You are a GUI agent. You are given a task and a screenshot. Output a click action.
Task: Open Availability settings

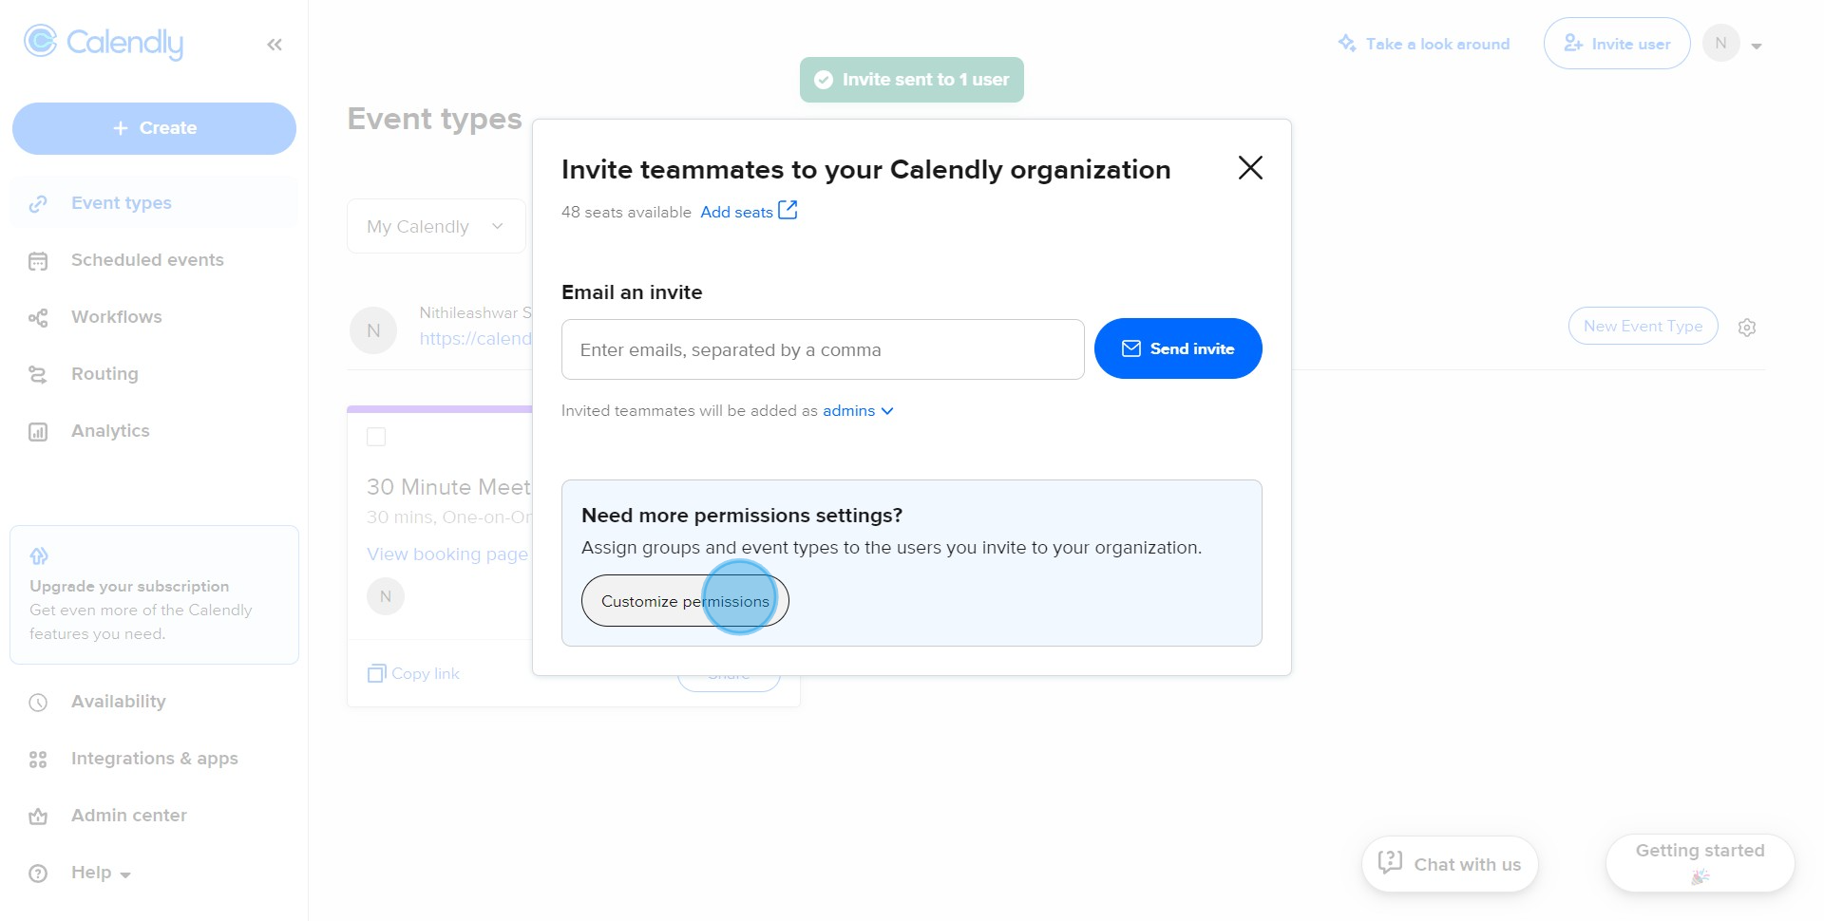(x=154, y=702)
